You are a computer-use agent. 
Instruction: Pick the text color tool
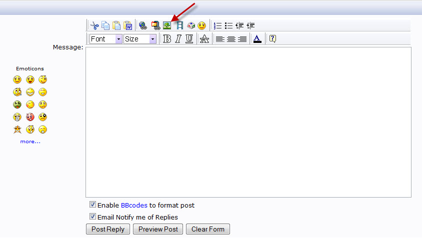click(257, 39)
